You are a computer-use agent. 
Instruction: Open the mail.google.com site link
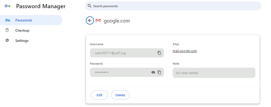tap(185, 51)
